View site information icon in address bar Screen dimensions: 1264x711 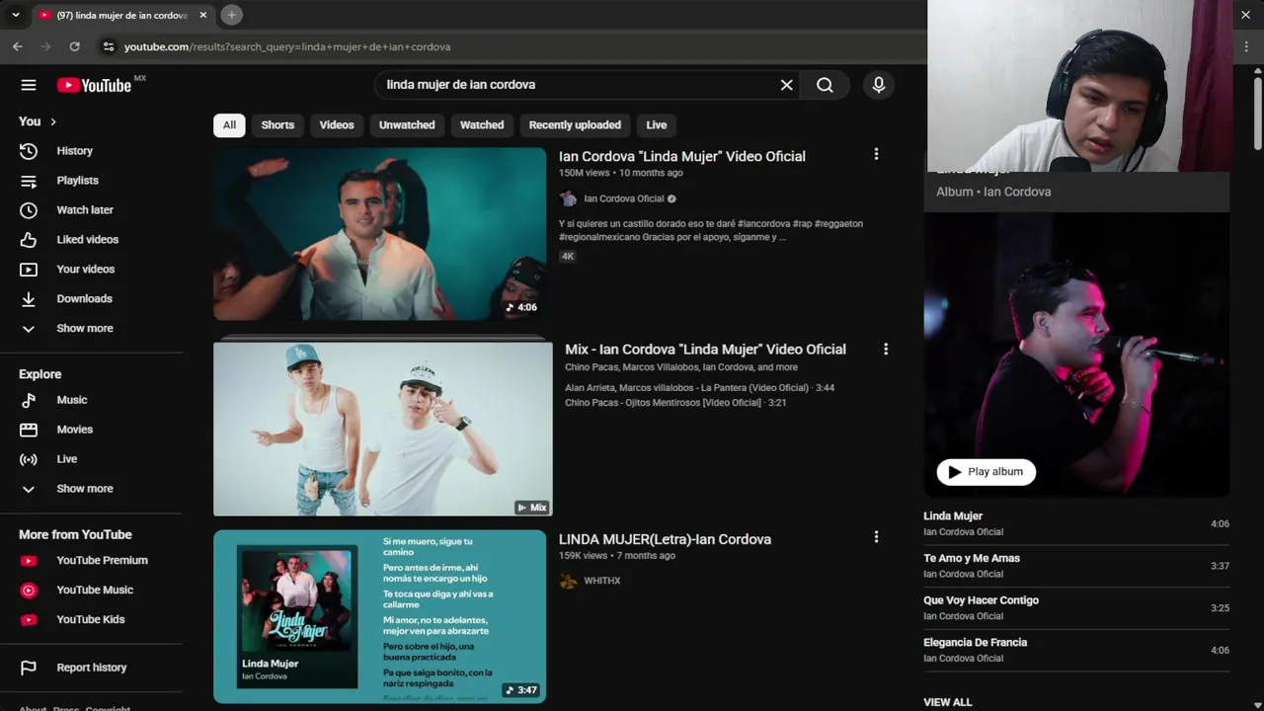(x=109, y=46)
